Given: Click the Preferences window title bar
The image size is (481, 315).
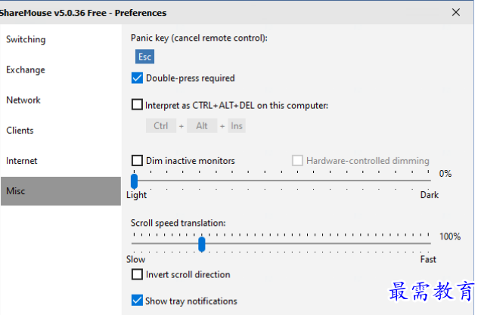Looking at the screenshot, I should point(227,12).
